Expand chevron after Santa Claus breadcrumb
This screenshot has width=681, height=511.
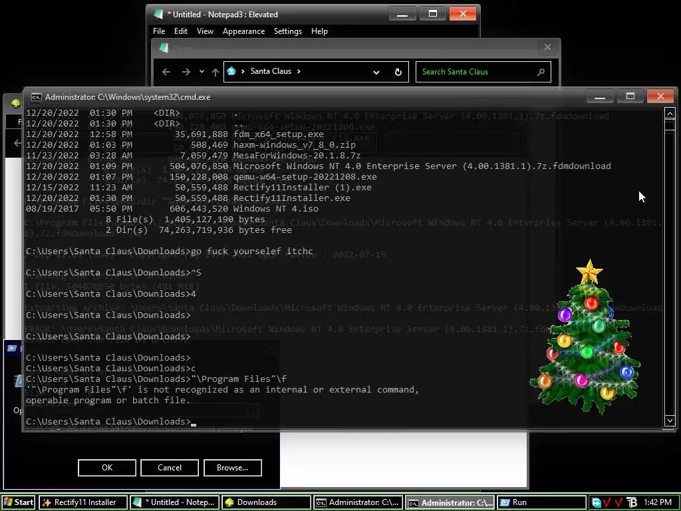[x=299, y=71]
